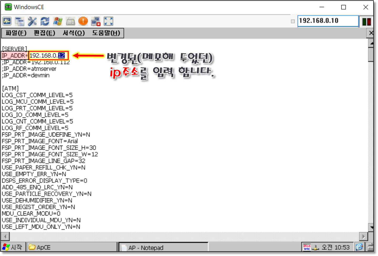This screenshot has width=378, height=256.
Task: Switch to the ApCE folder taskbar item
Action: point(71,247)
